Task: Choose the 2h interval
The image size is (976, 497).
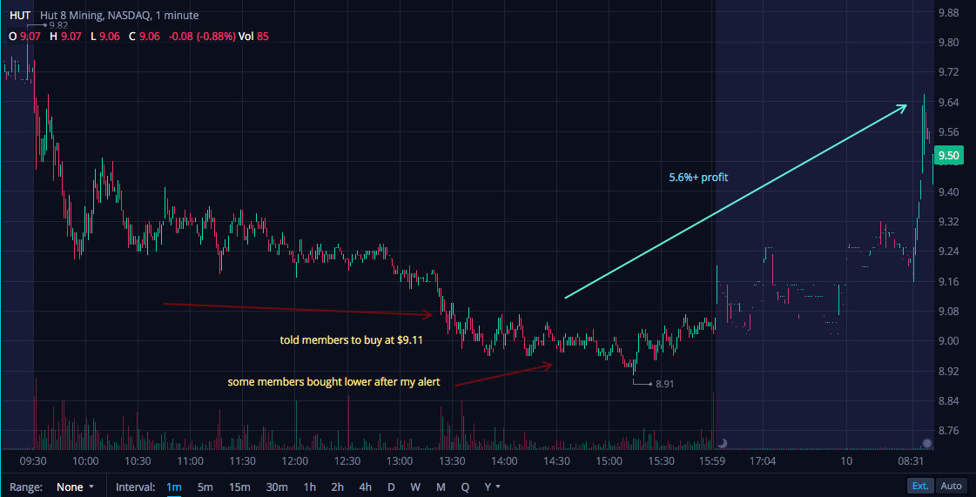Action: pyautogui.click(x=337, y=487)
